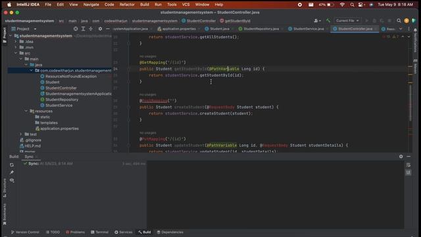The height and width of the screenshot is (237, 421).
Task: Click Expand All icon in Project panel
Action: (x=84, y=29)
